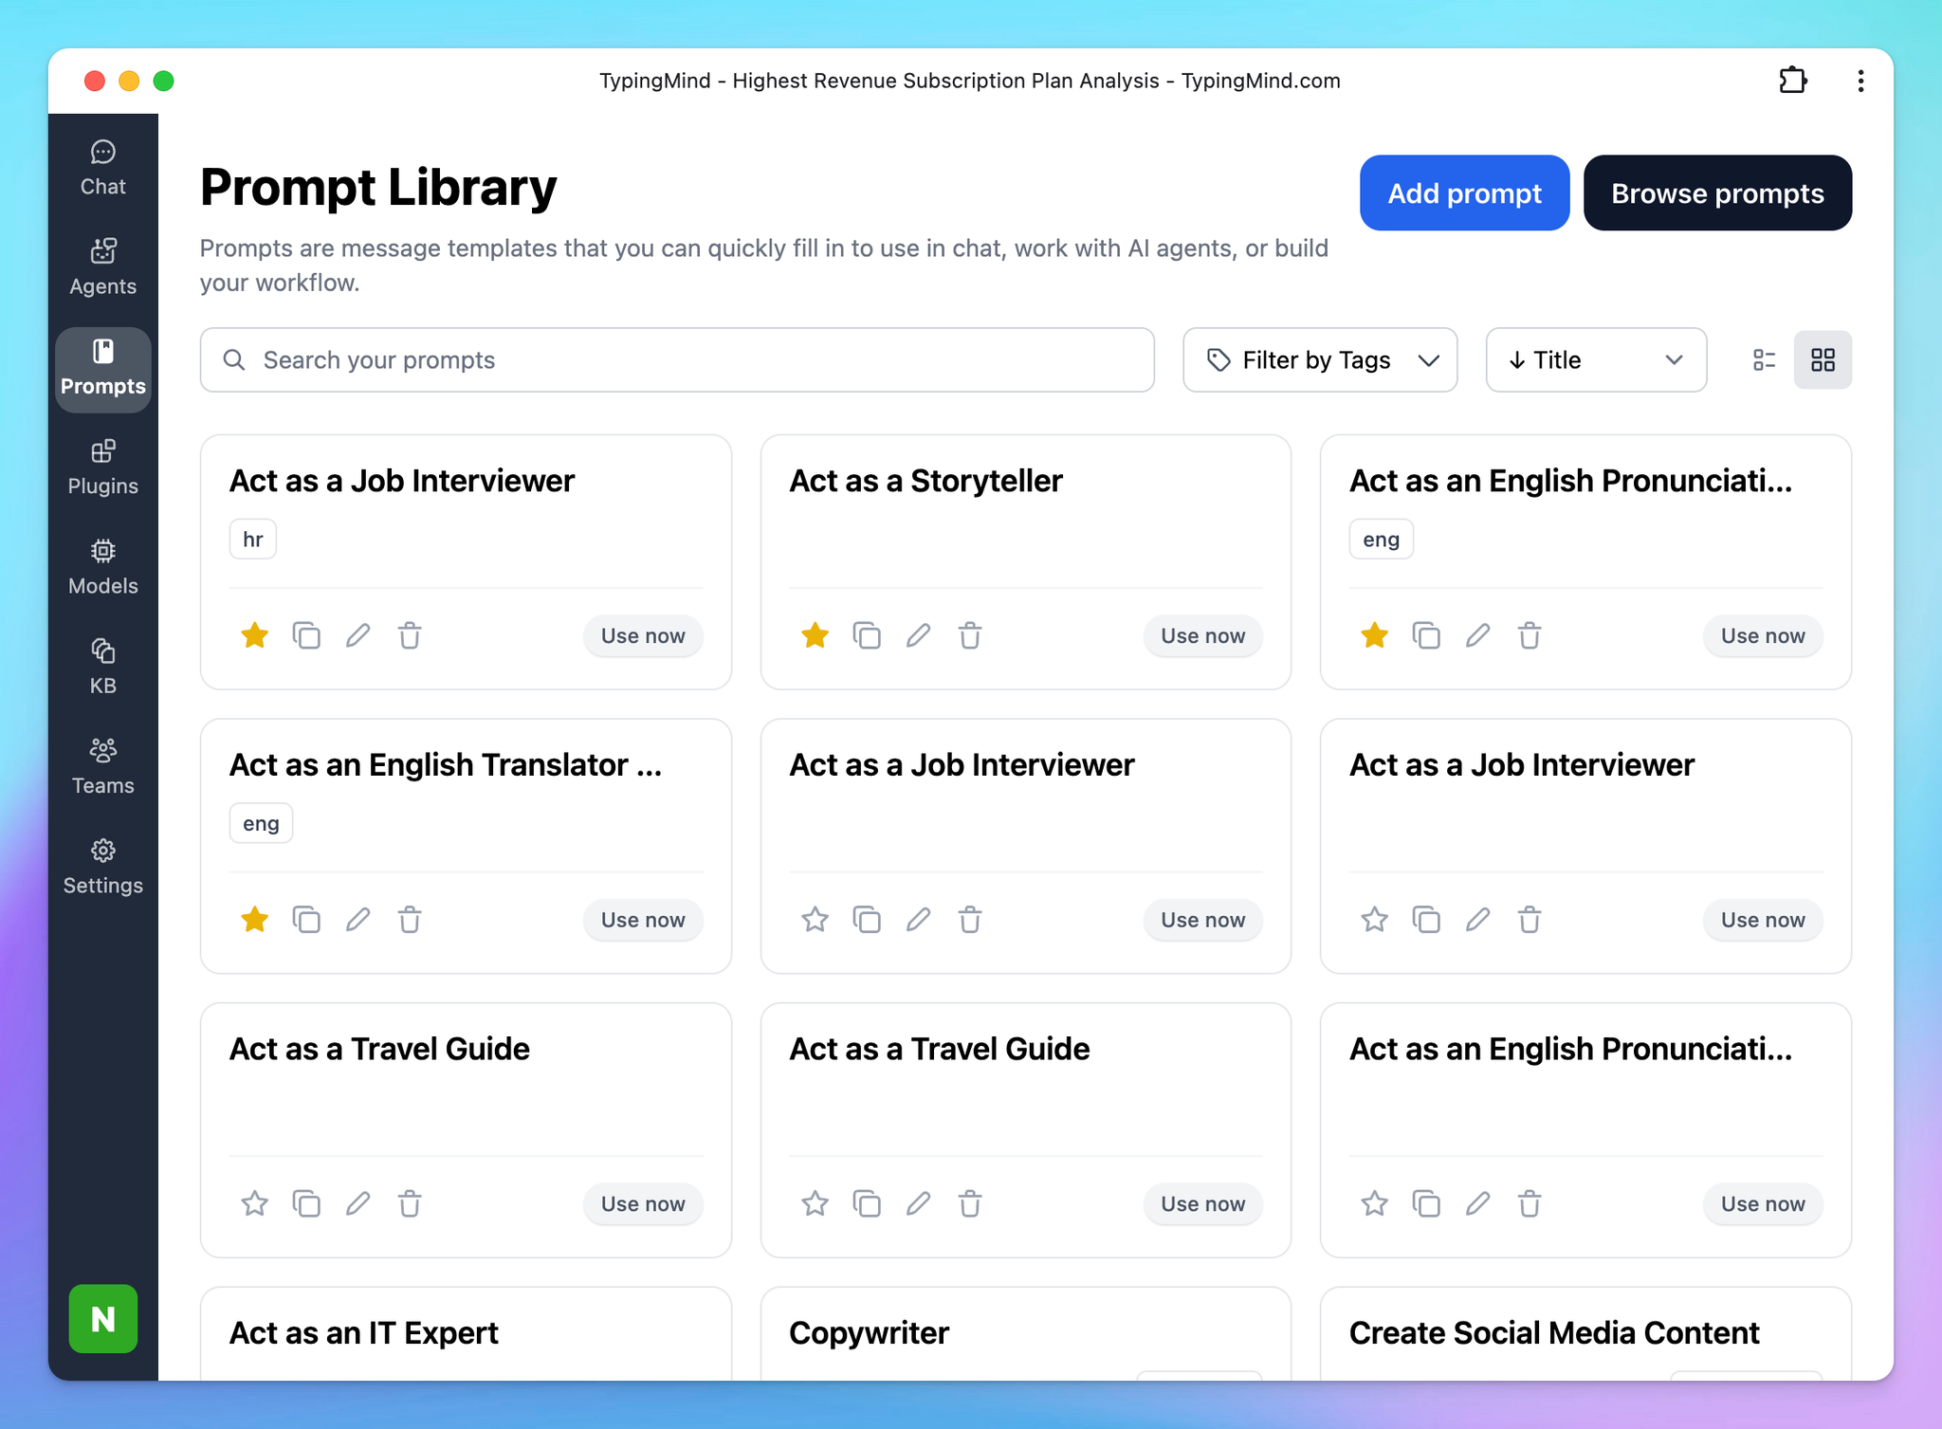Click the Add prompt button

[1463, 193]
